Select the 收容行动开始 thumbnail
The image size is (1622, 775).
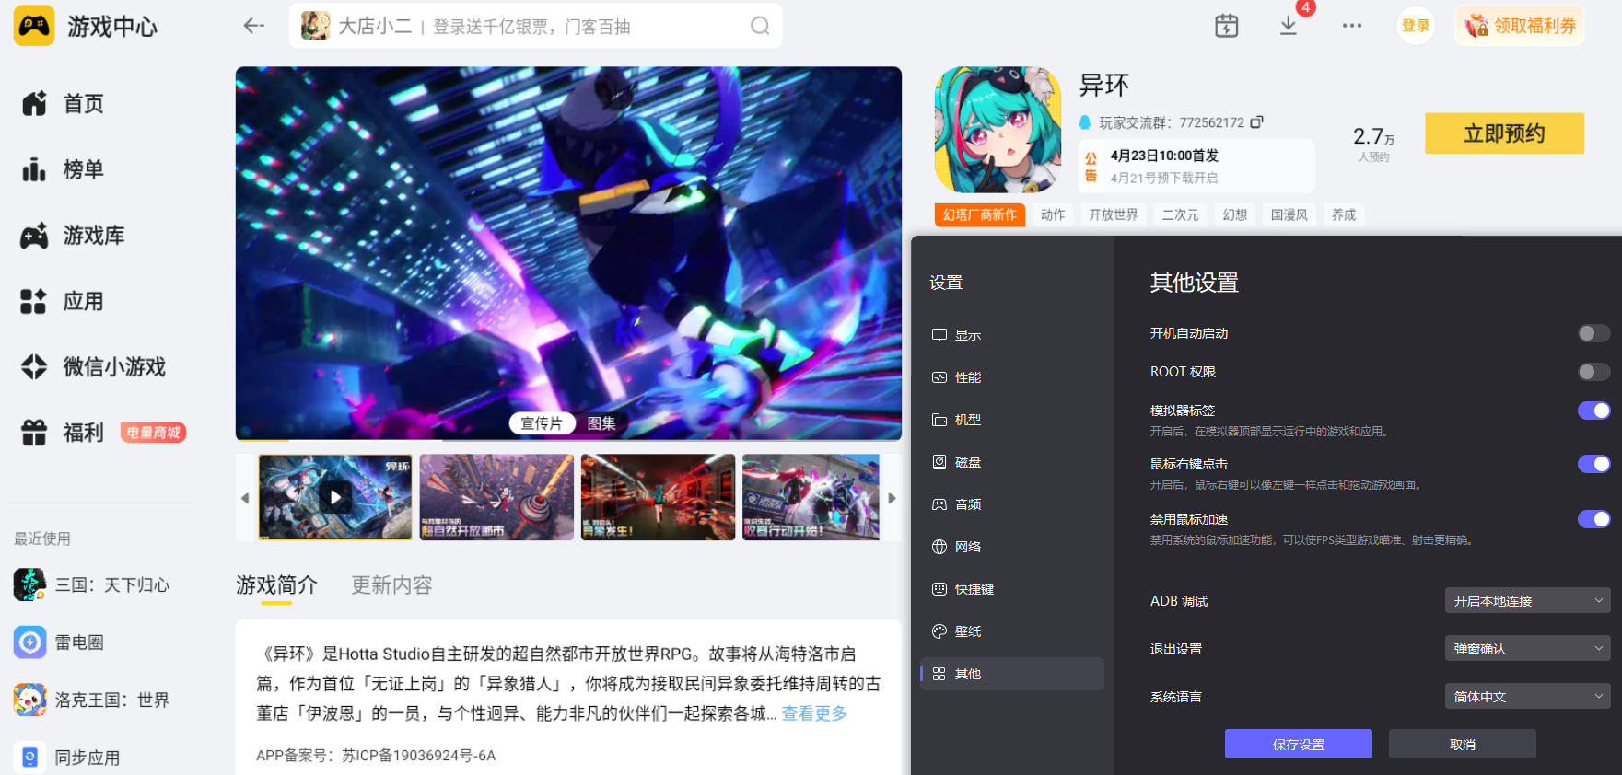[x=811, y=497]
